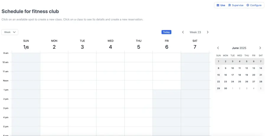
Task: Create a class Wednesday at 10 am slot
Action: [x=111, y=67]
